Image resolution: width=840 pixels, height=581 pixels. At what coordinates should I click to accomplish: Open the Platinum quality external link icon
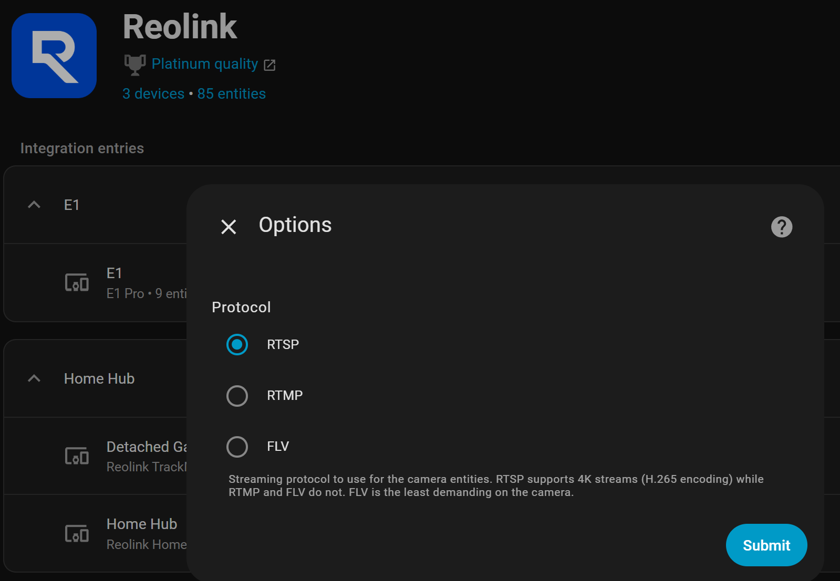[269, 65]
